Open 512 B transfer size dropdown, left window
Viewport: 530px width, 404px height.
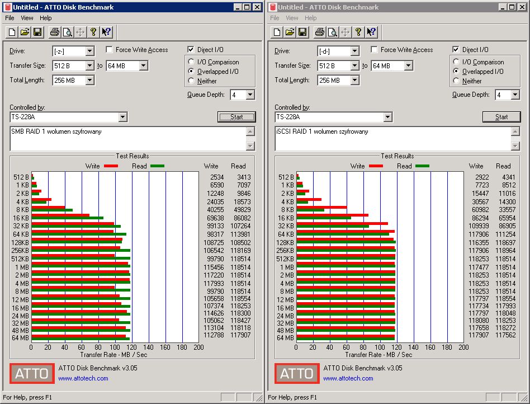click(89, 65)
